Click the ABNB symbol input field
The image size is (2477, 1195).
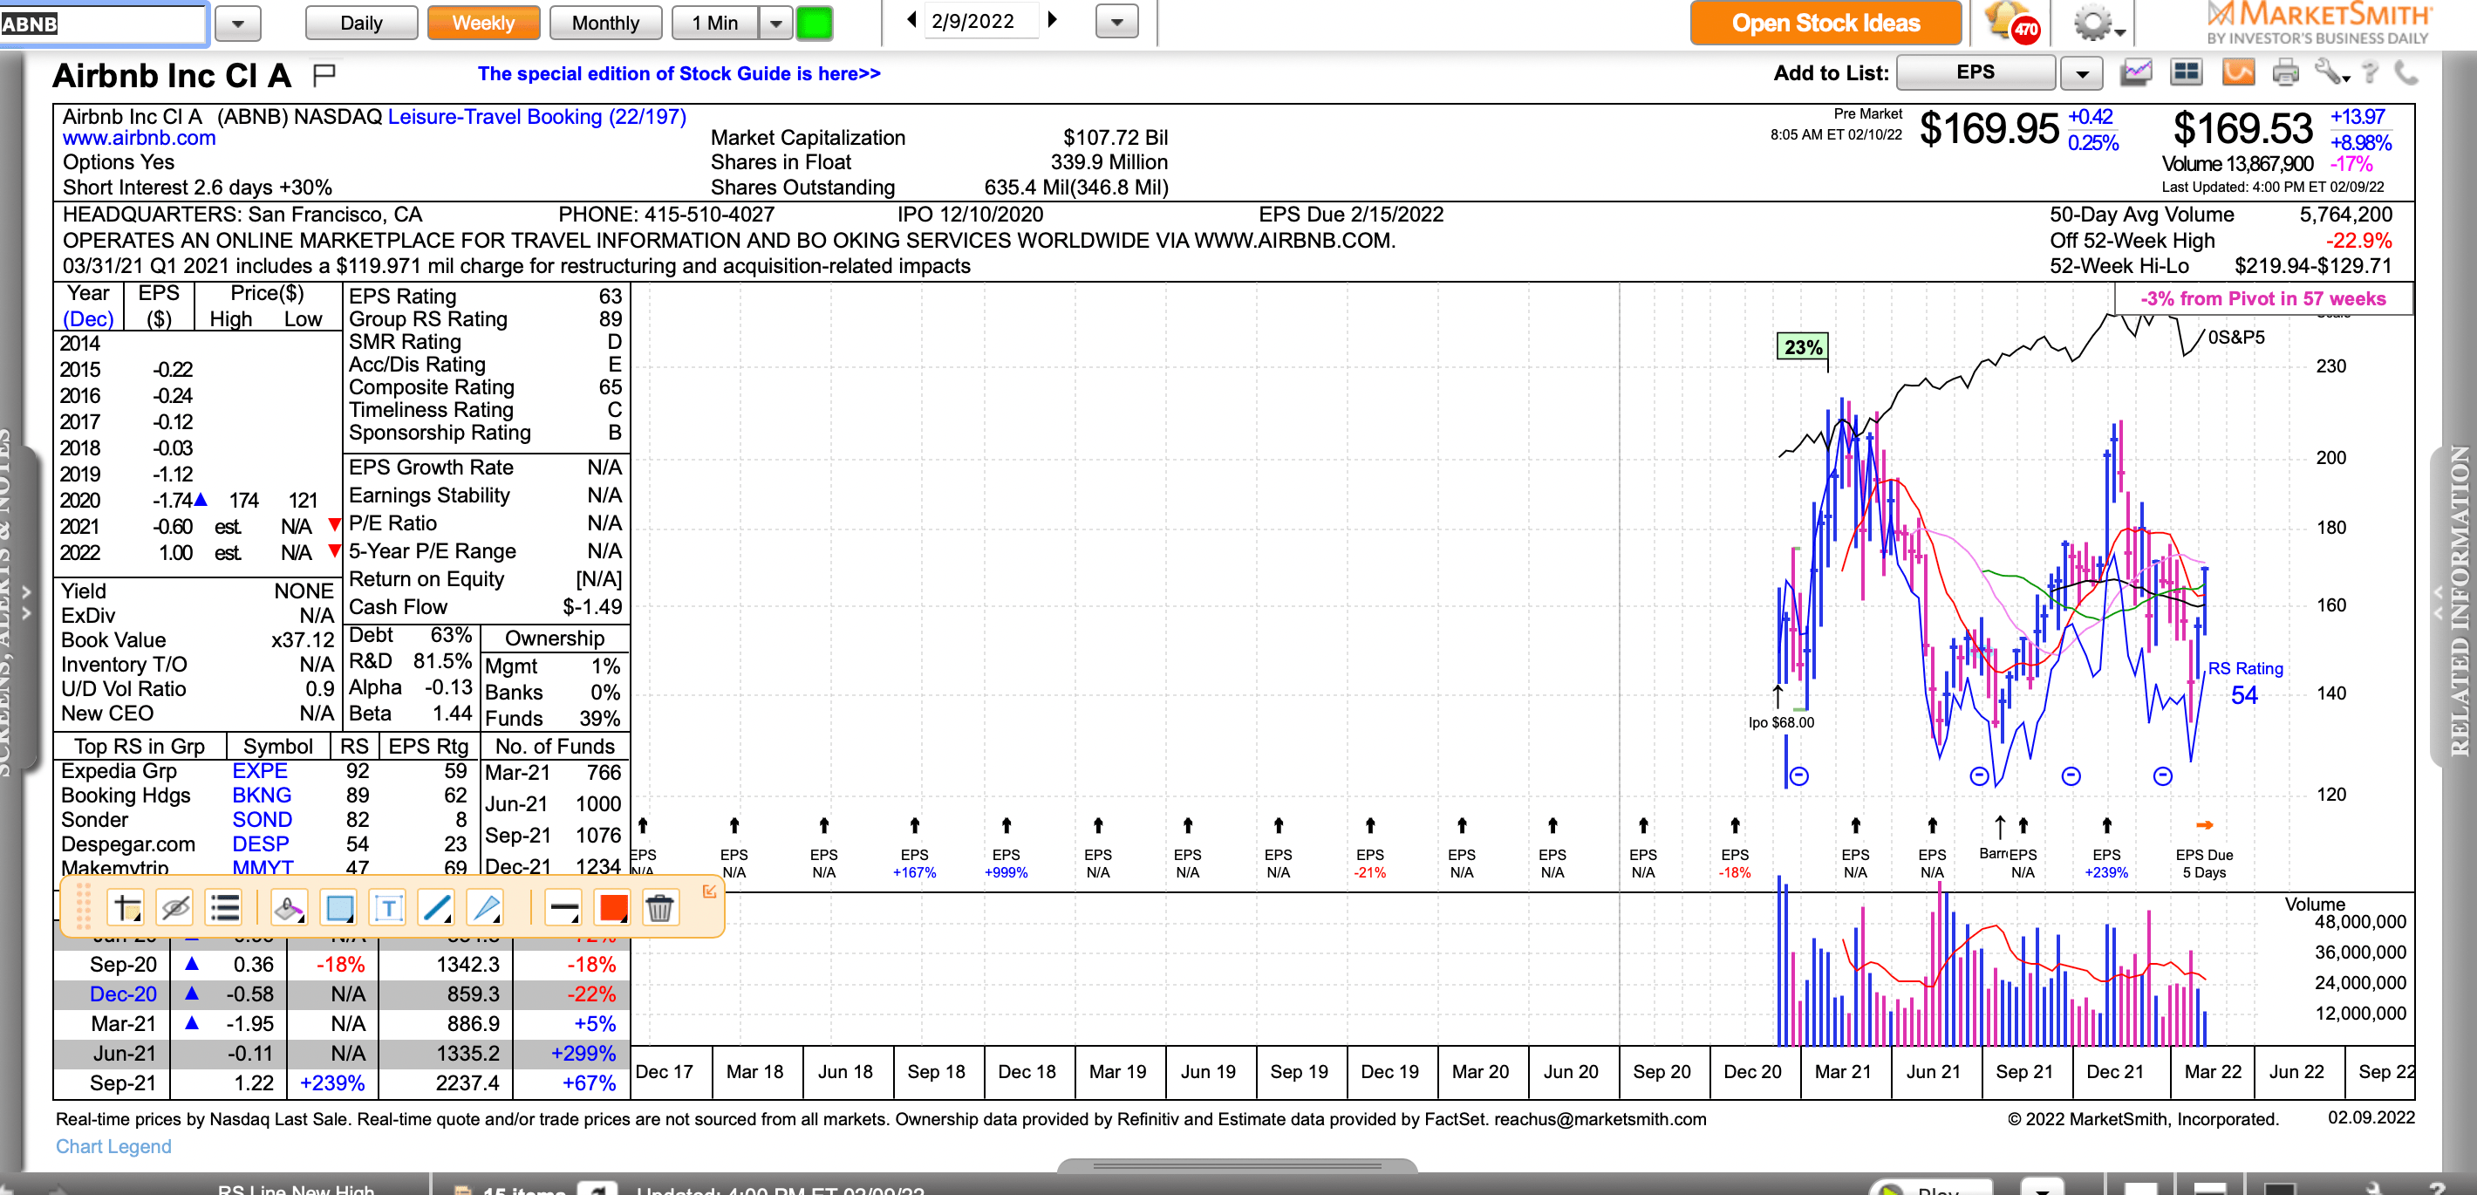(103, 23)
